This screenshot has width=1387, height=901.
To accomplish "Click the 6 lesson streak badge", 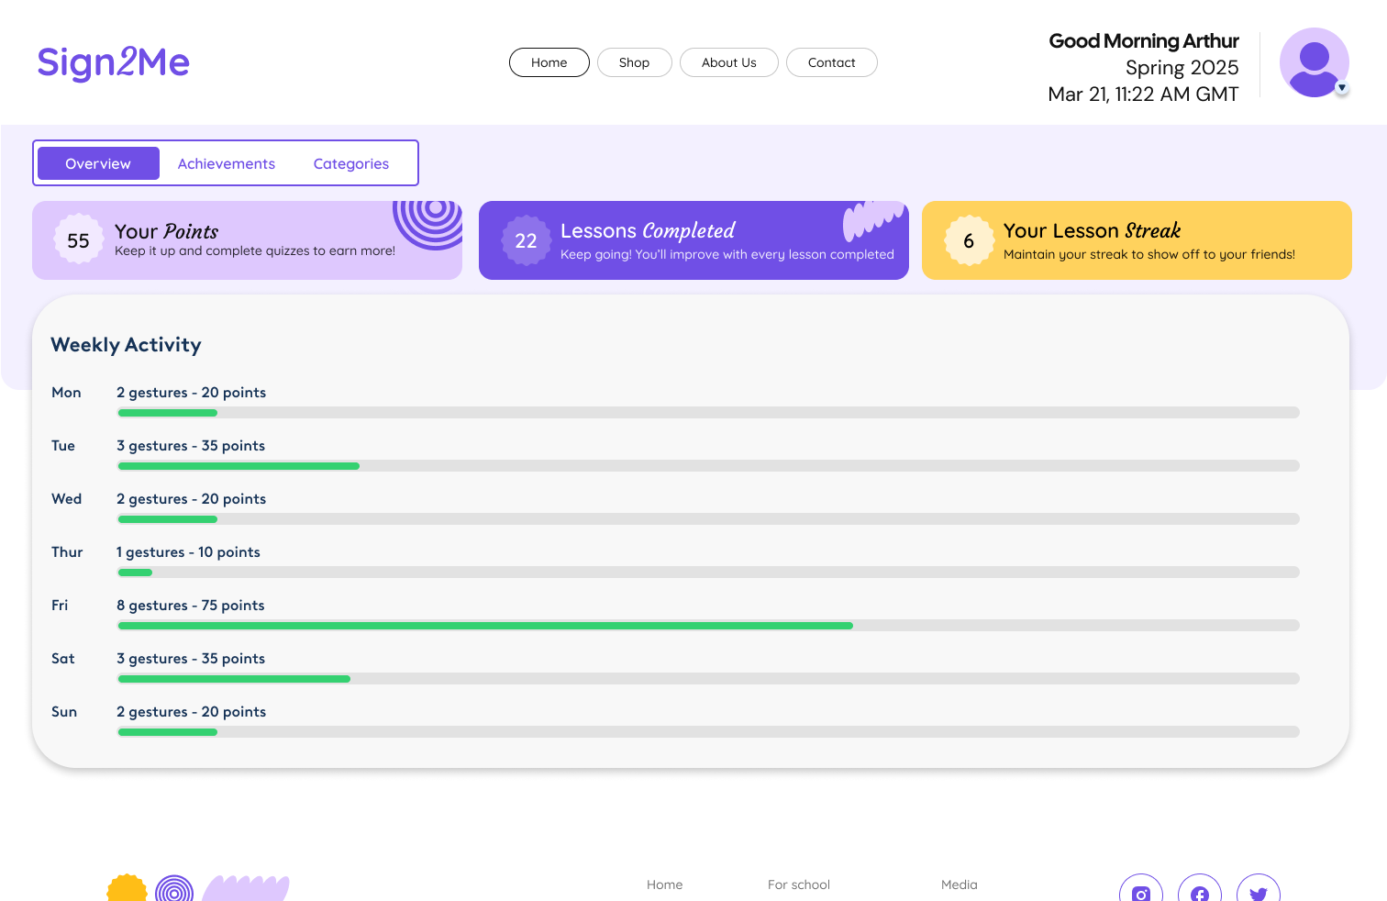I will [x=969, y=240].
